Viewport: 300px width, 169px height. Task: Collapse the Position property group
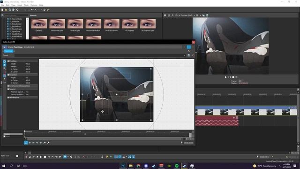[x=8, y=61]
